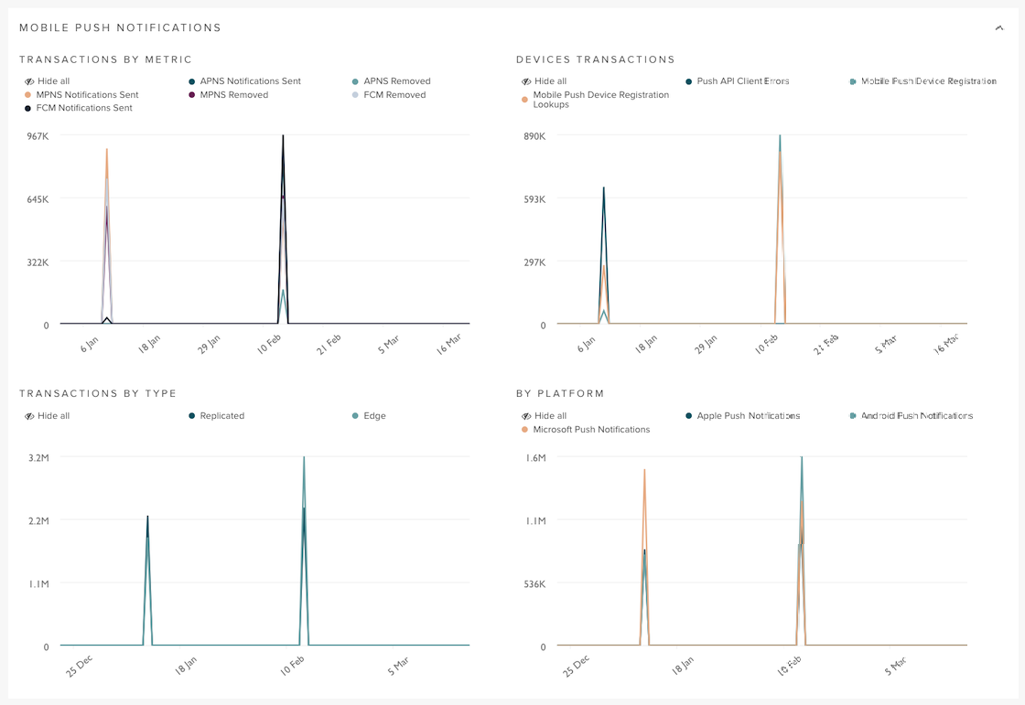
Task: Click the 593K axis label
Action: (534, 199)
